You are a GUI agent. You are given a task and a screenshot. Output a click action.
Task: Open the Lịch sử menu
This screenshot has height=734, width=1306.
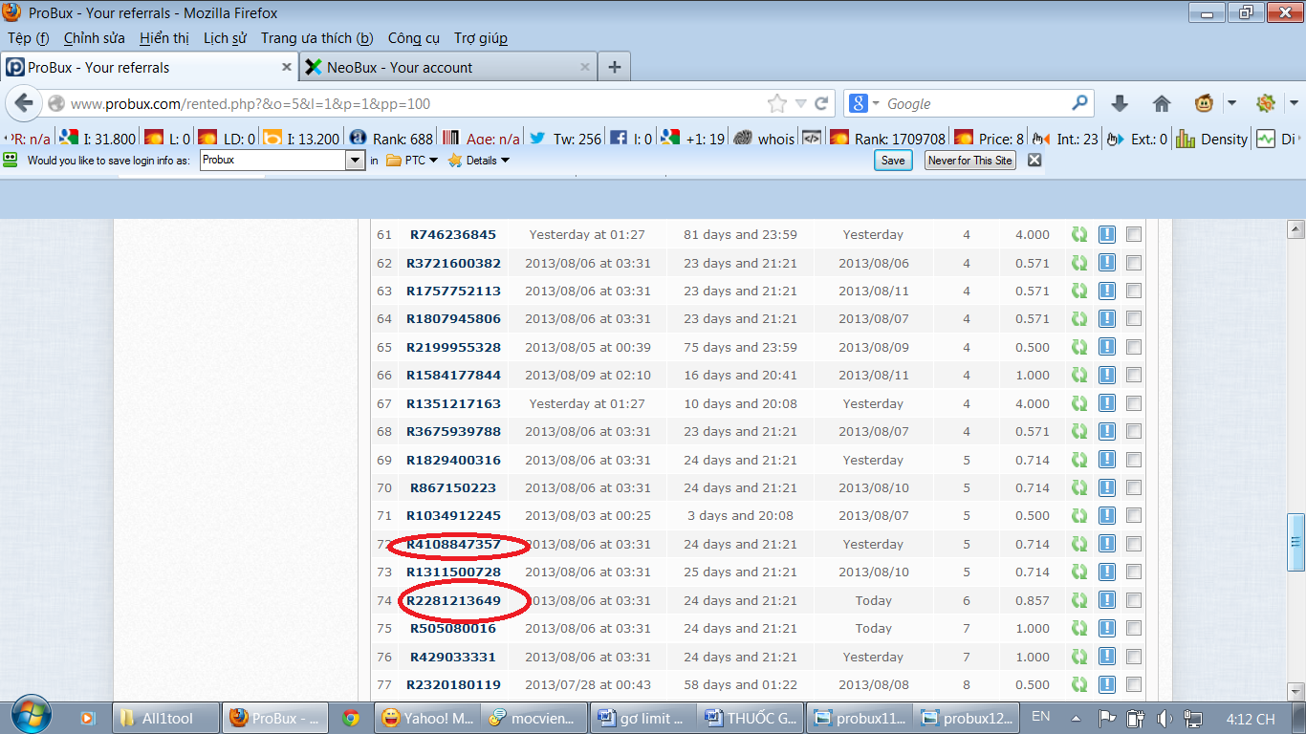pos(225,38)
